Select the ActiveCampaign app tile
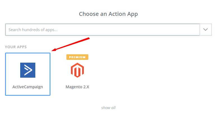 [x=28, y=74]
